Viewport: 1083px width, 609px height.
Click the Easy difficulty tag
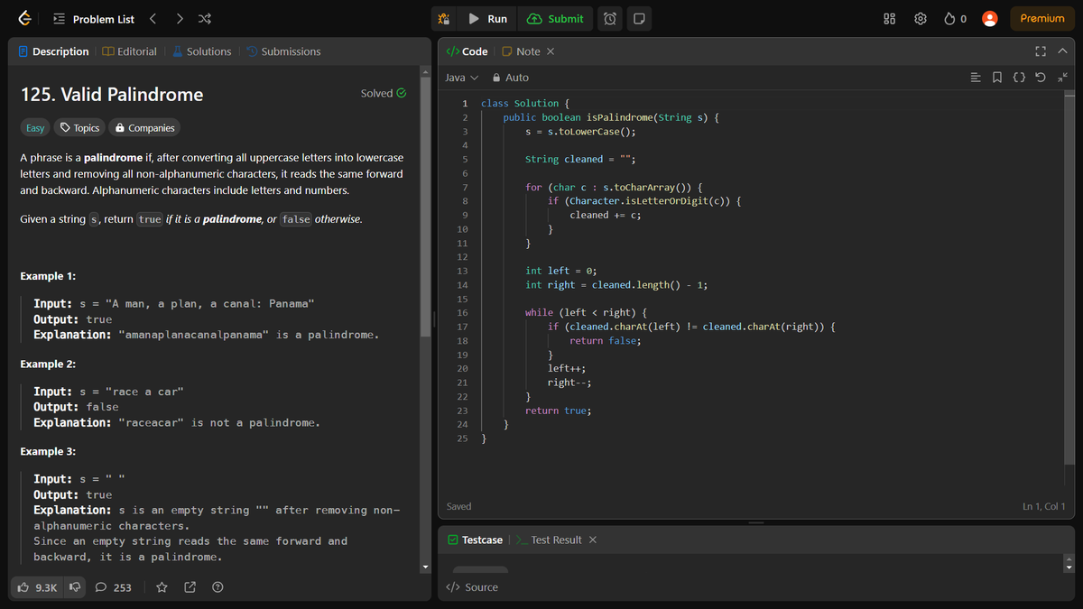35,128
